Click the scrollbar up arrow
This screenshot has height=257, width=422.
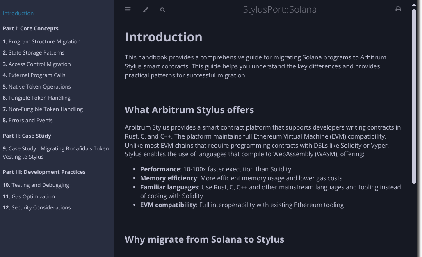414,5
